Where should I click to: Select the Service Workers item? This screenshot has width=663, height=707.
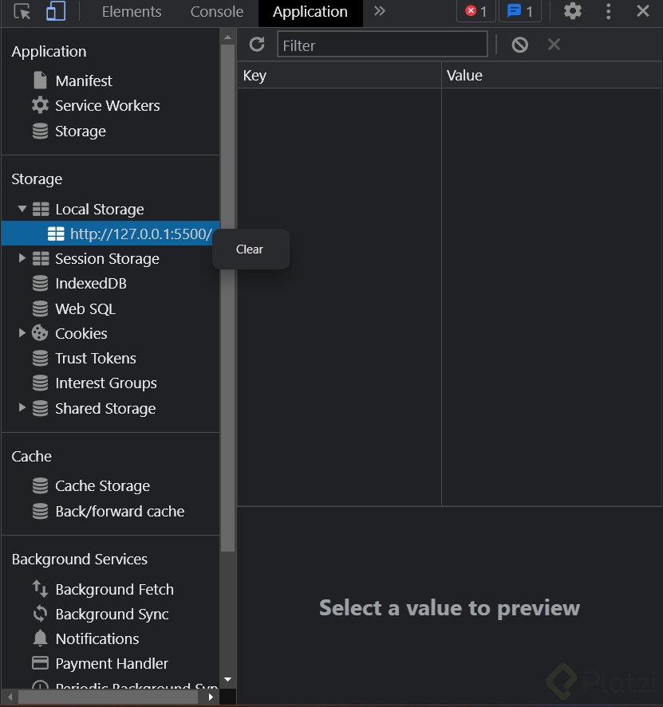107,105
